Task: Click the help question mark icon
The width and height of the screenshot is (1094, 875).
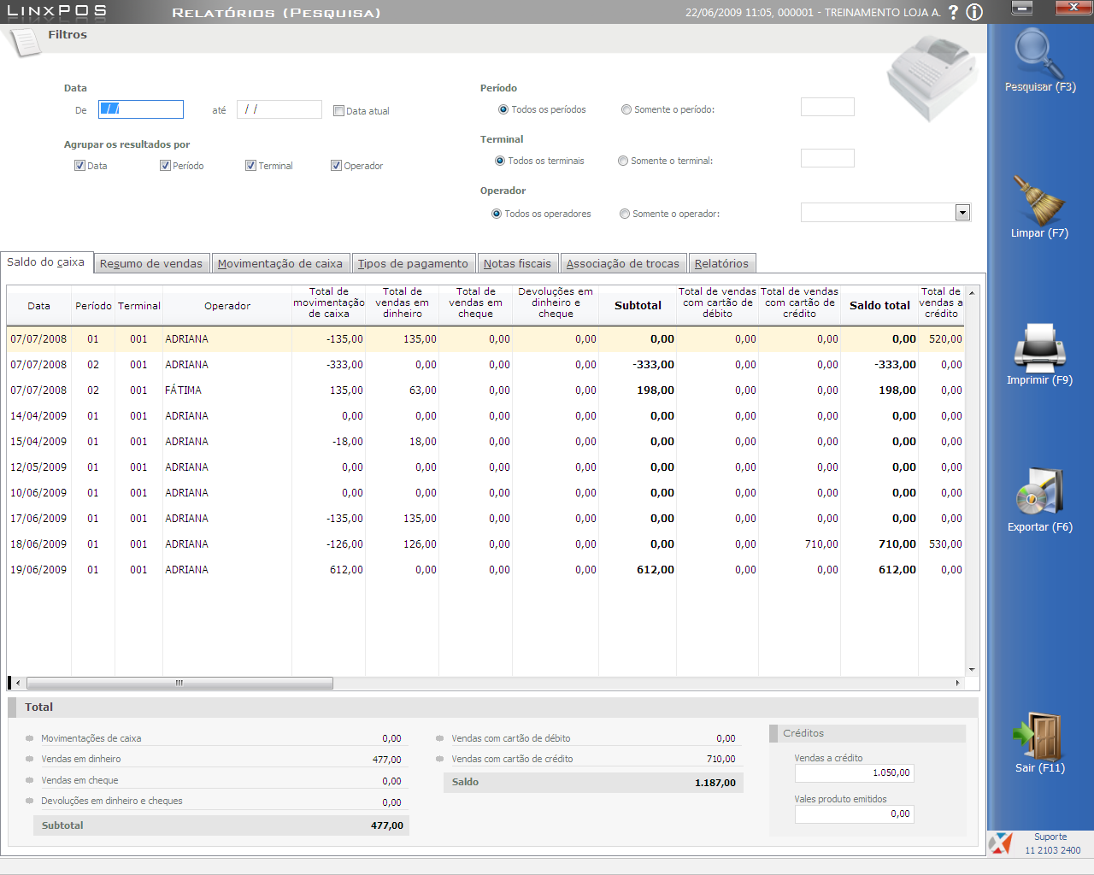Action: point(953,12)
